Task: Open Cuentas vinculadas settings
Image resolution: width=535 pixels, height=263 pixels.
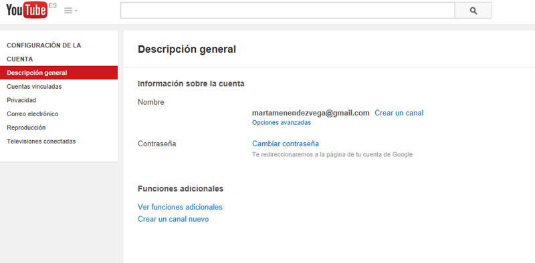Action: click(x=34, y=87)
